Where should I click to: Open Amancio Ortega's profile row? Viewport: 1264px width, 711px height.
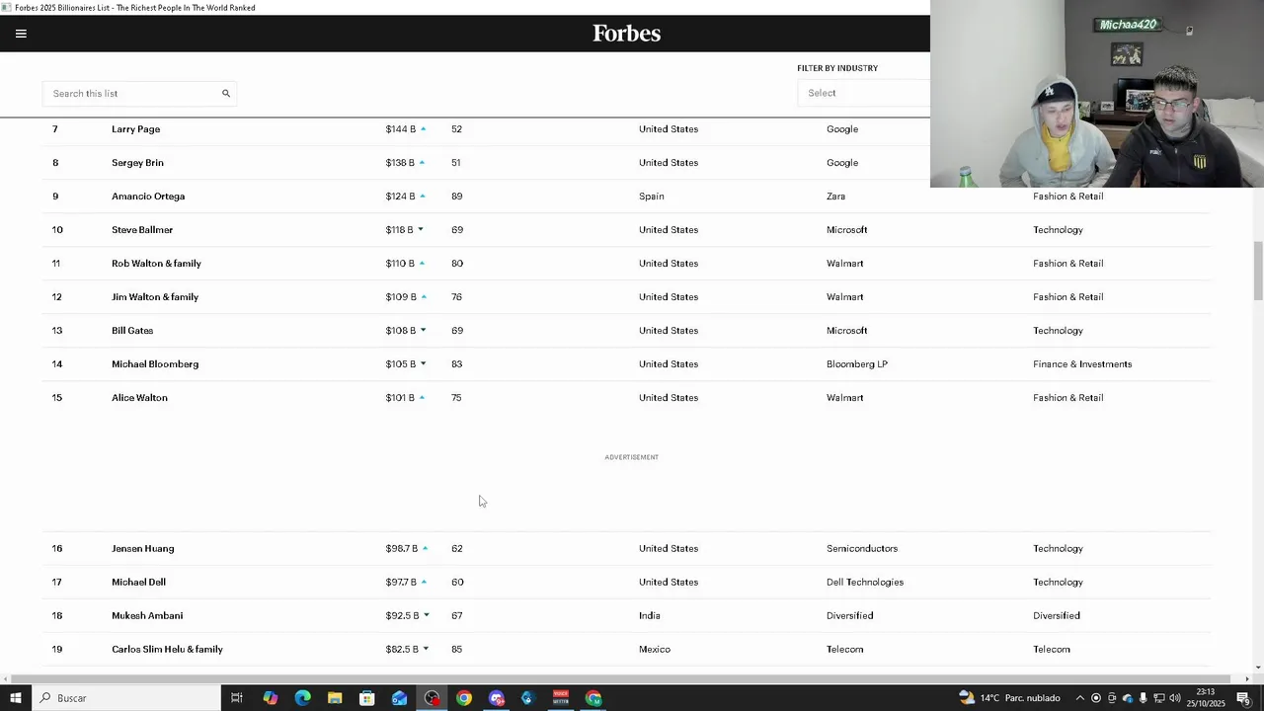626,197
